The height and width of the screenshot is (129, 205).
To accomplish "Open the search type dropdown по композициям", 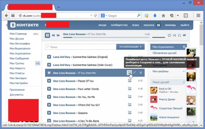I will 130,47.
